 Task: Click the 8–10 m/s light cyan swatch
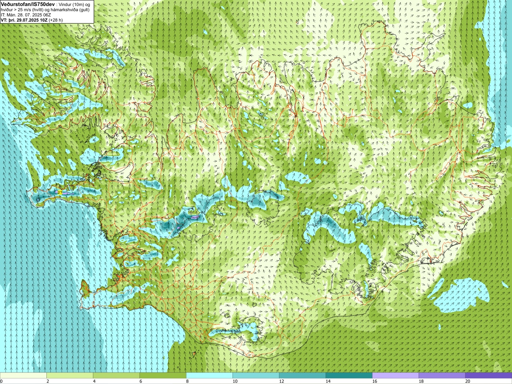(x=209, y=376)
